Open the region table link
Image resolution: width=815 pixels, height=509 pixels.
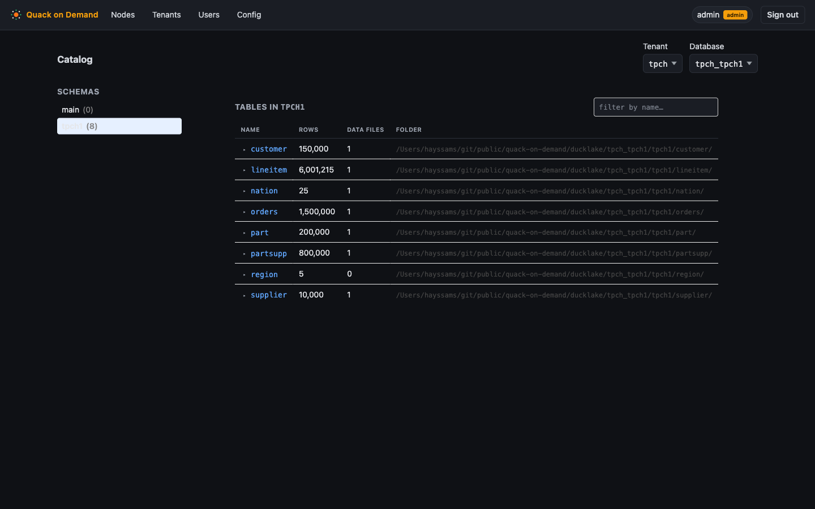click(x=264, y=274)
